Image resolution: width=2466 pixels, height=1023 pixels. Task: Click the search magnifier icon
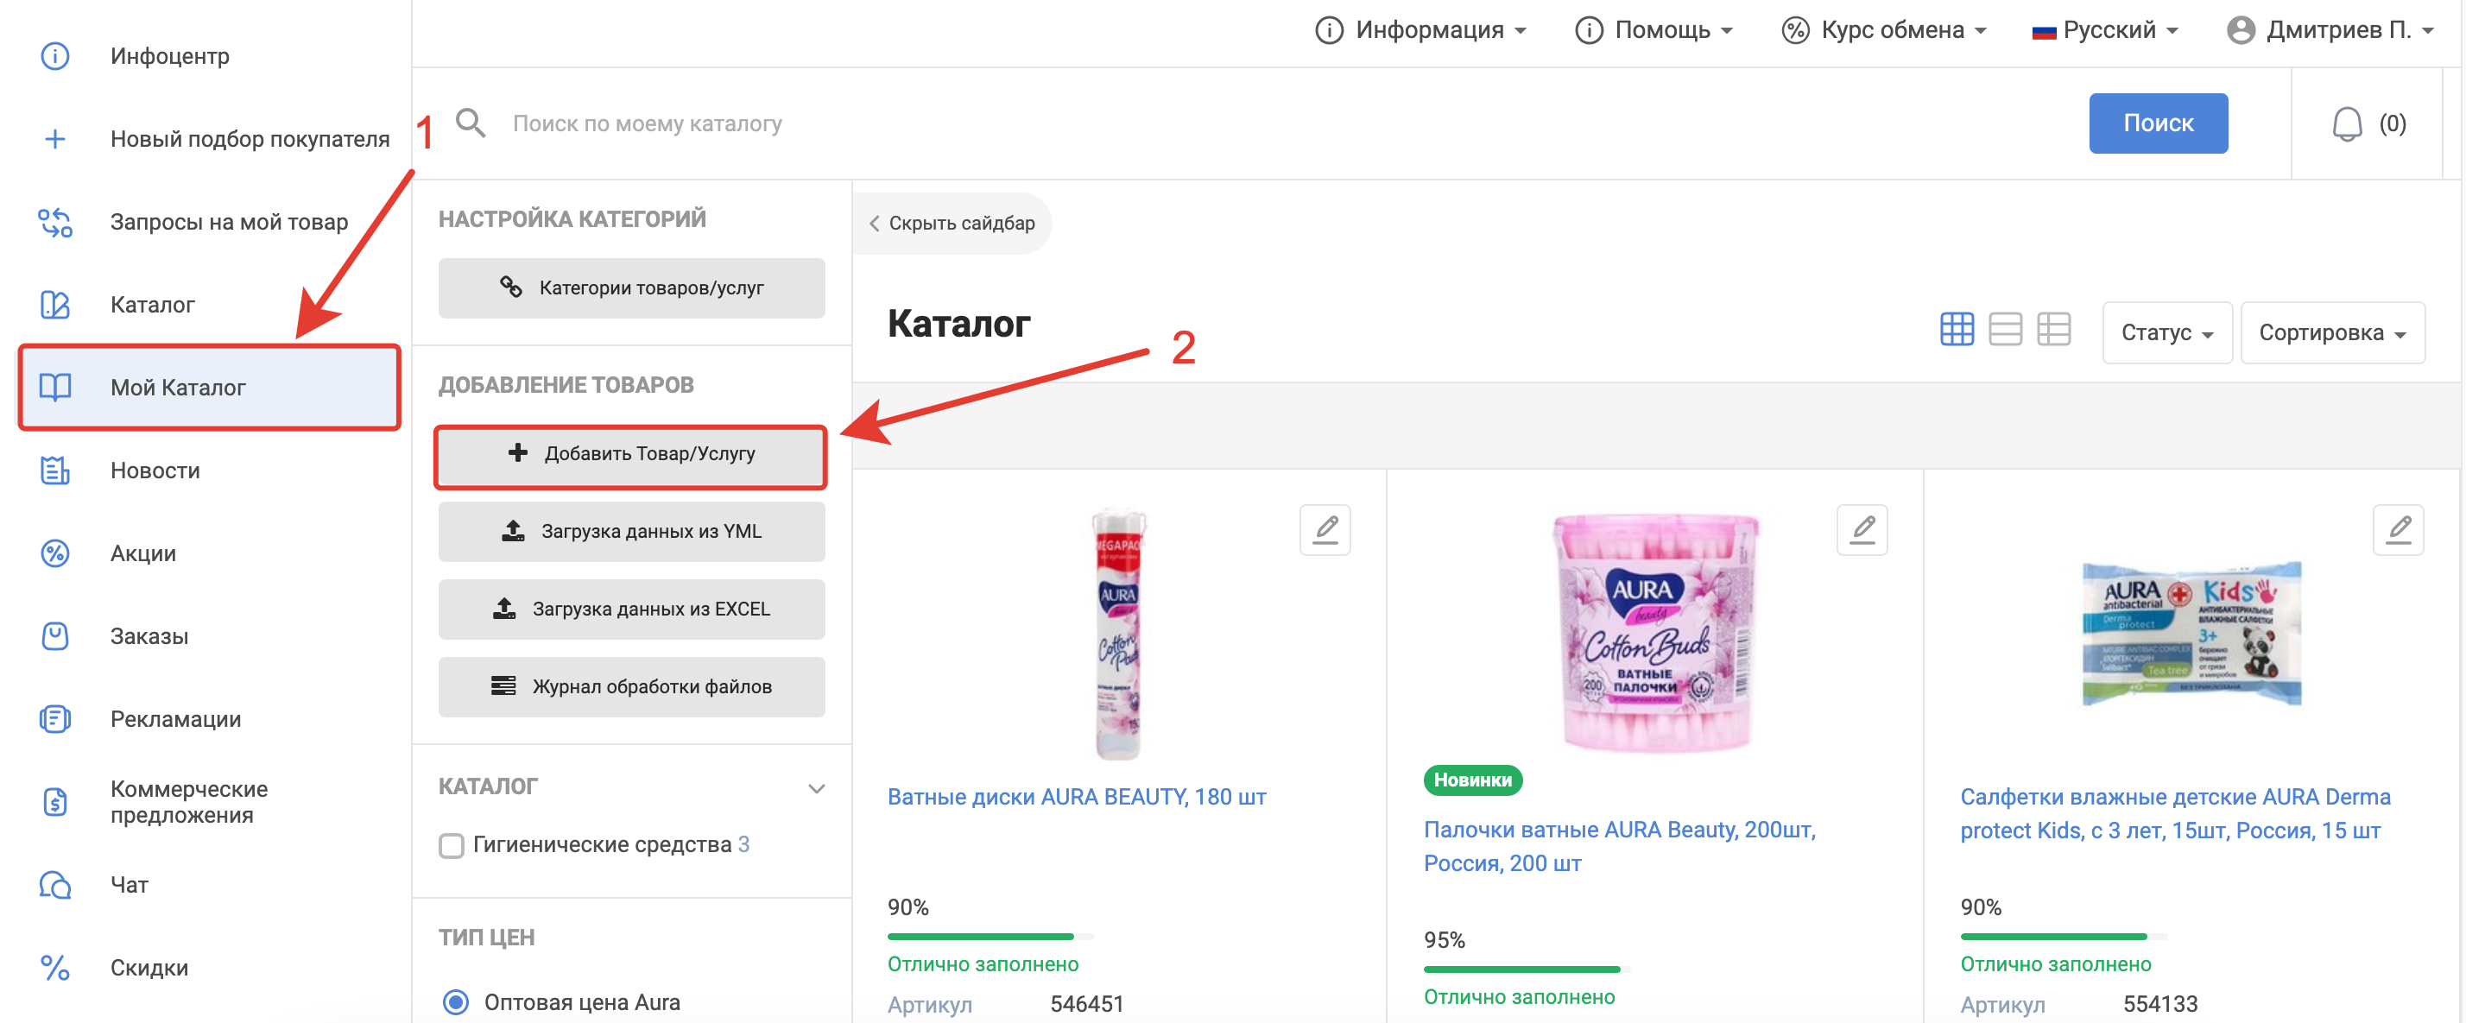click(470, 123)
